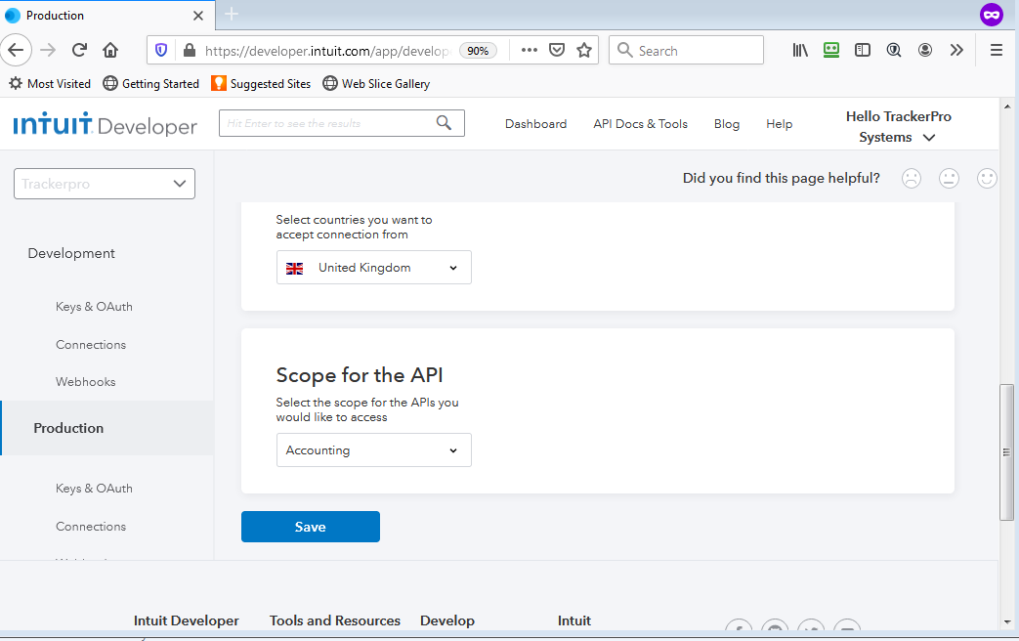1019x641 pixels.
Task: Toggle the browser sidebar
Action: click(x=863, y=50)
